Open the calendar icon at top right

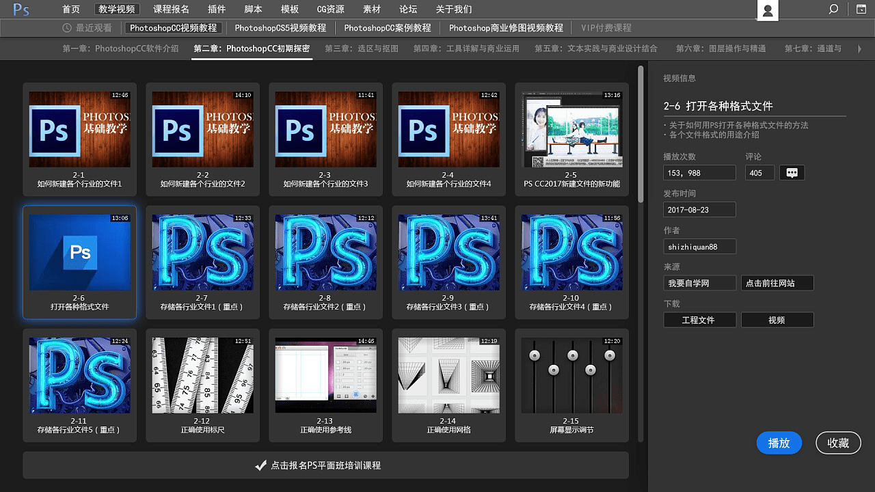coord(861,10)
